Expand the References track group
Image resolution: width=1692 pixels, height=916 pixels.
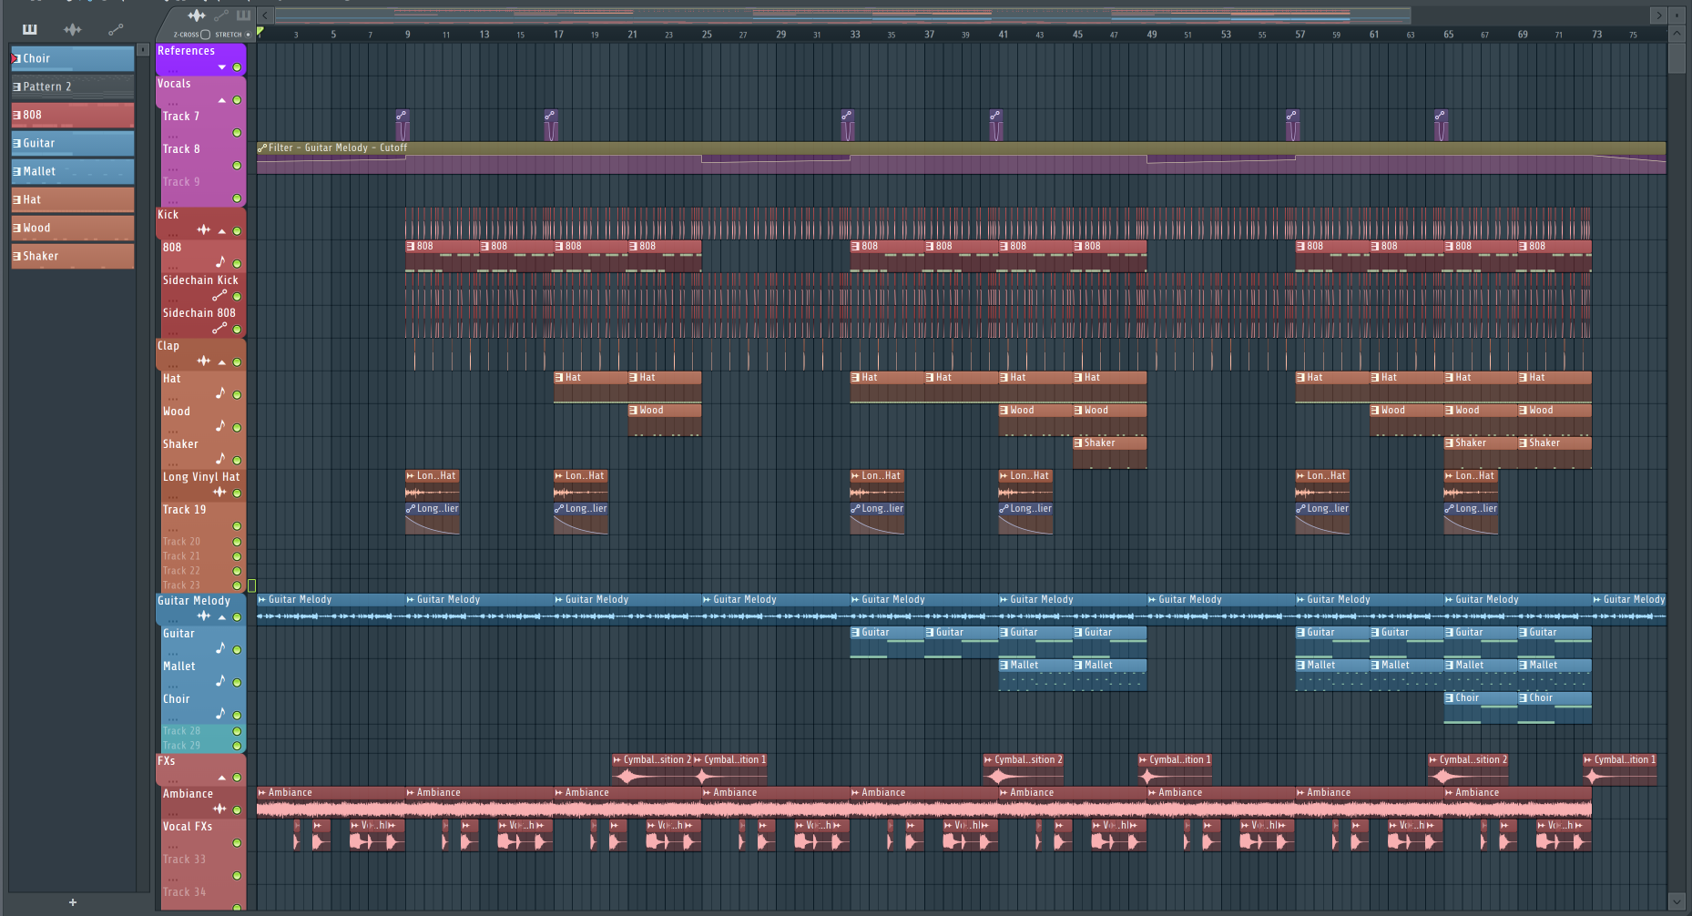pos(221,67)
